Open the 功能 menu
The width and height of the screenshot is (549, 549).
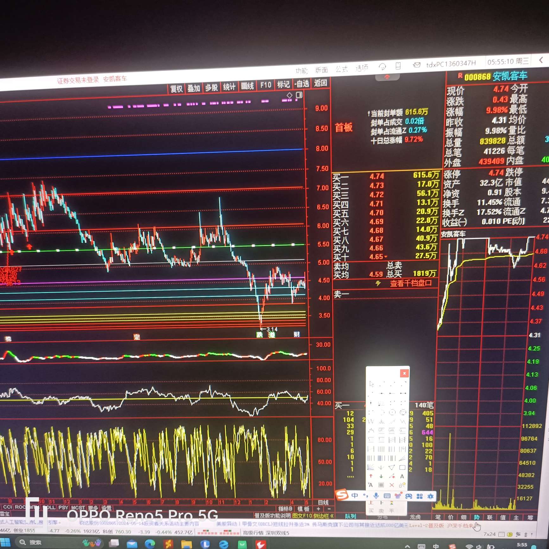(x=301, y=71)
